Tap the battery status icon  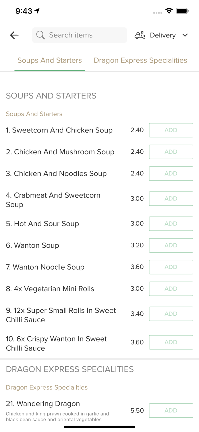point(182,11)
